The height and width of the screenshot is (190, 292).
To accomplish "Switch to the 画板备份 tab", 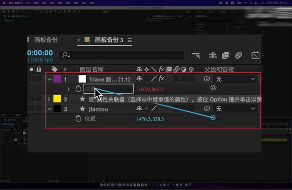I will coord(46,40).
